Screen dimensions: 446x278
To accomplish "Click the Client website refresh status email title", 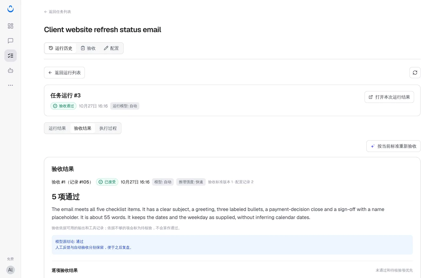I will [x=103, y=30].
